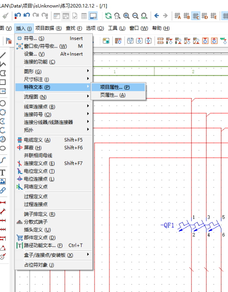This screenshot has width=228, height=292.
Task: Click the zoom out magnifier icon
Action: coord(135,16)
